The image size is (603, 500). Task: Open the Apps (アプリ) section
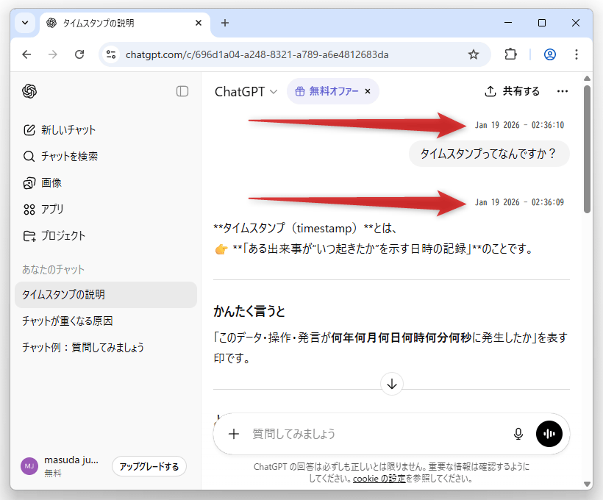point(52,210)
